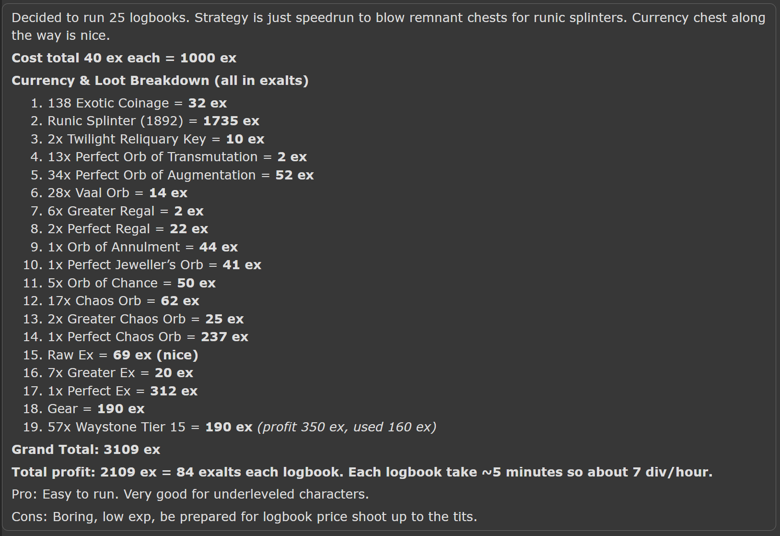The width and height of the screenshot is (780, 536).
Task: Click the Waystone Tier 15 line
Action: (242, 427)
